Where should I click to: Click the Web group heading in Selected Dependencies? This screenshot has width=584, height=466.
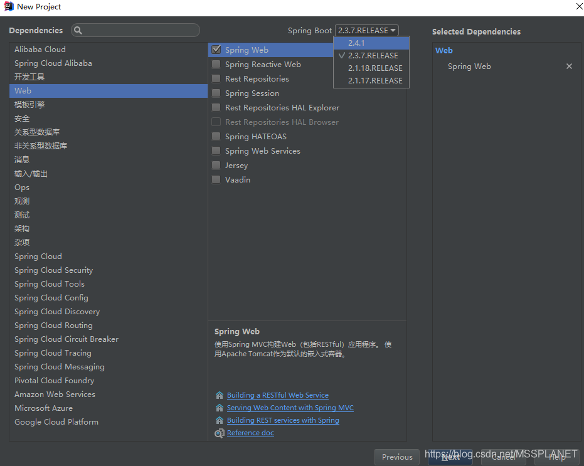tap(444, 51)
